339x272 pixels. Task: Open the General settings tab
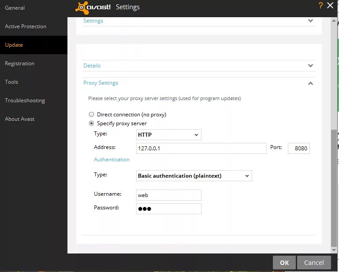15,8
